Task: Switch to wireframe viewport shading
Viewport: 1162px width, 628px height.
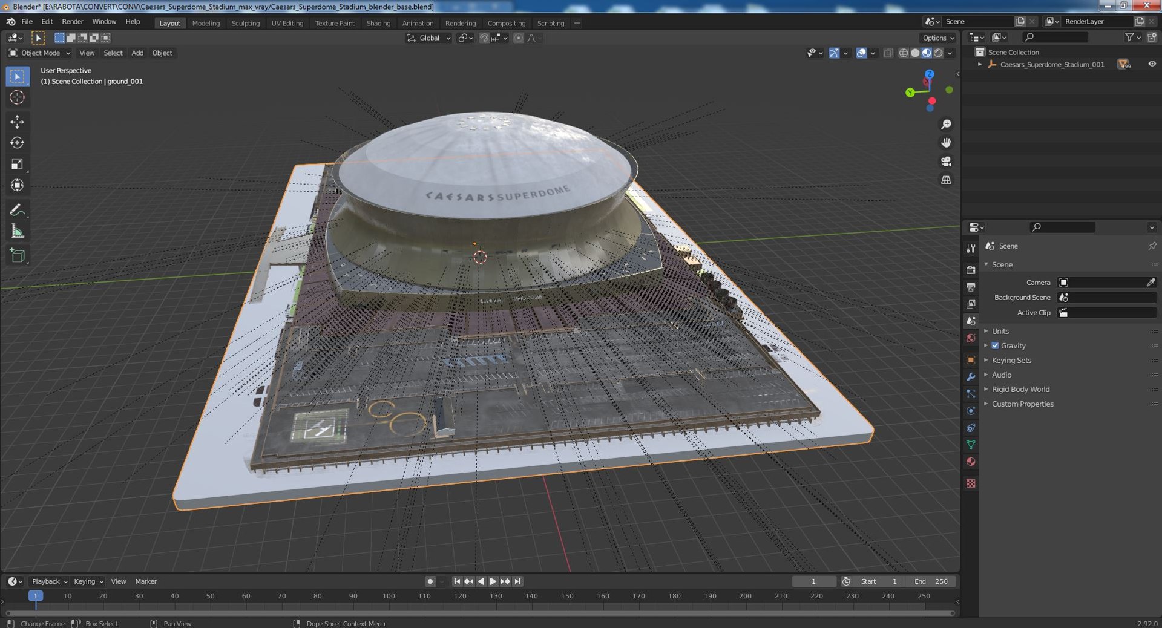Action: [x=904, y=53]
